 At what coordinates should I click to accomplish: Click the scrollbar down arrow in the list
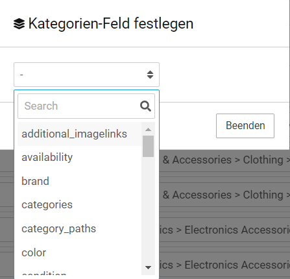(148, 267)
